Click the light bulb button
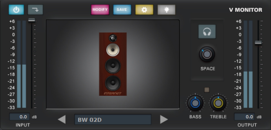271x130 pixels. pyautogui.click(x=166, y=10)
